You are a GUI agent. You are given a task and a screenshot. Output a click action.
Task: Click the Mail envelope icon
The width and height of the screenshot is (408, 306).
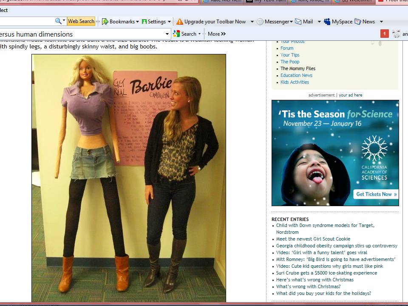[298, 22]
